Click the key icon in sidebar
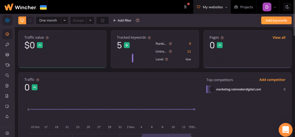 point(7,44)
